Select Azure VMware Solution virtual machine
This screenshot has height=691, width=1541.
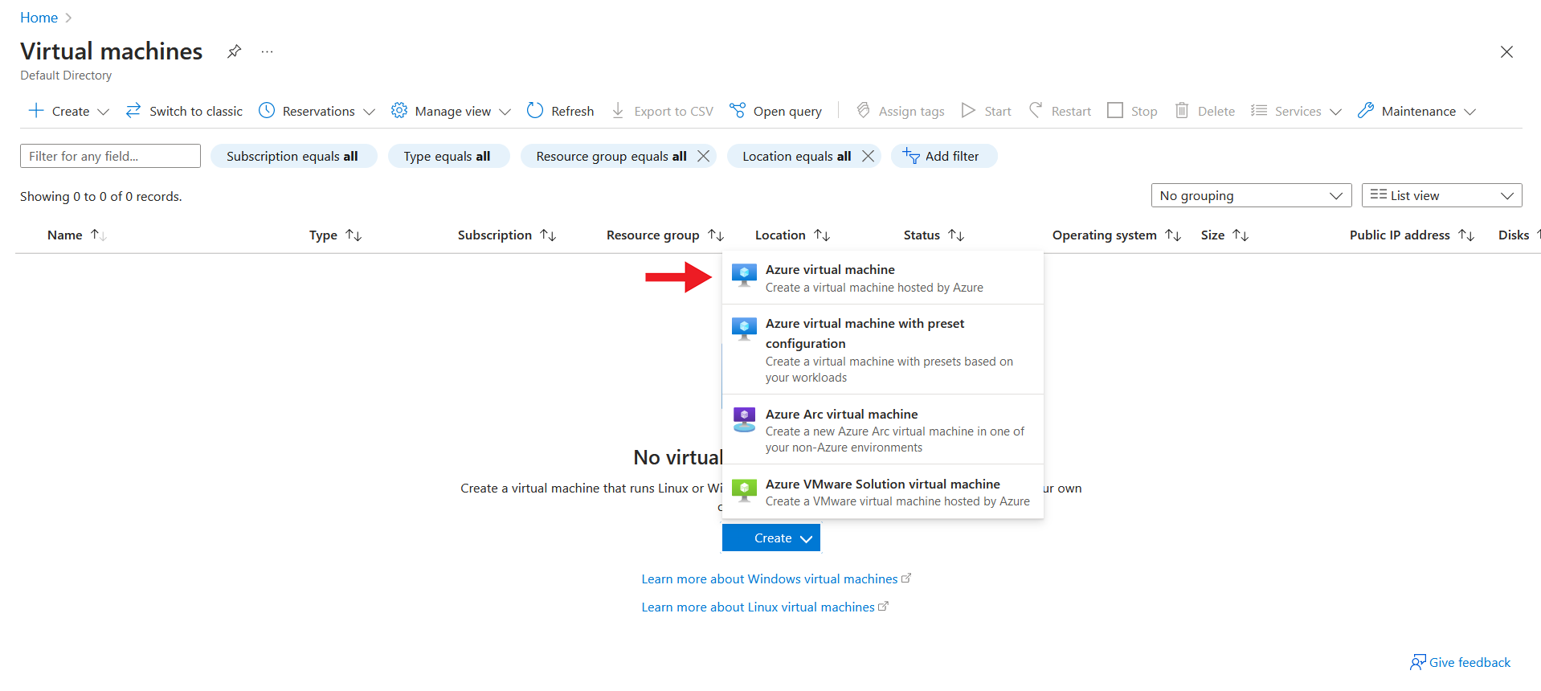[x=883, y=492]
